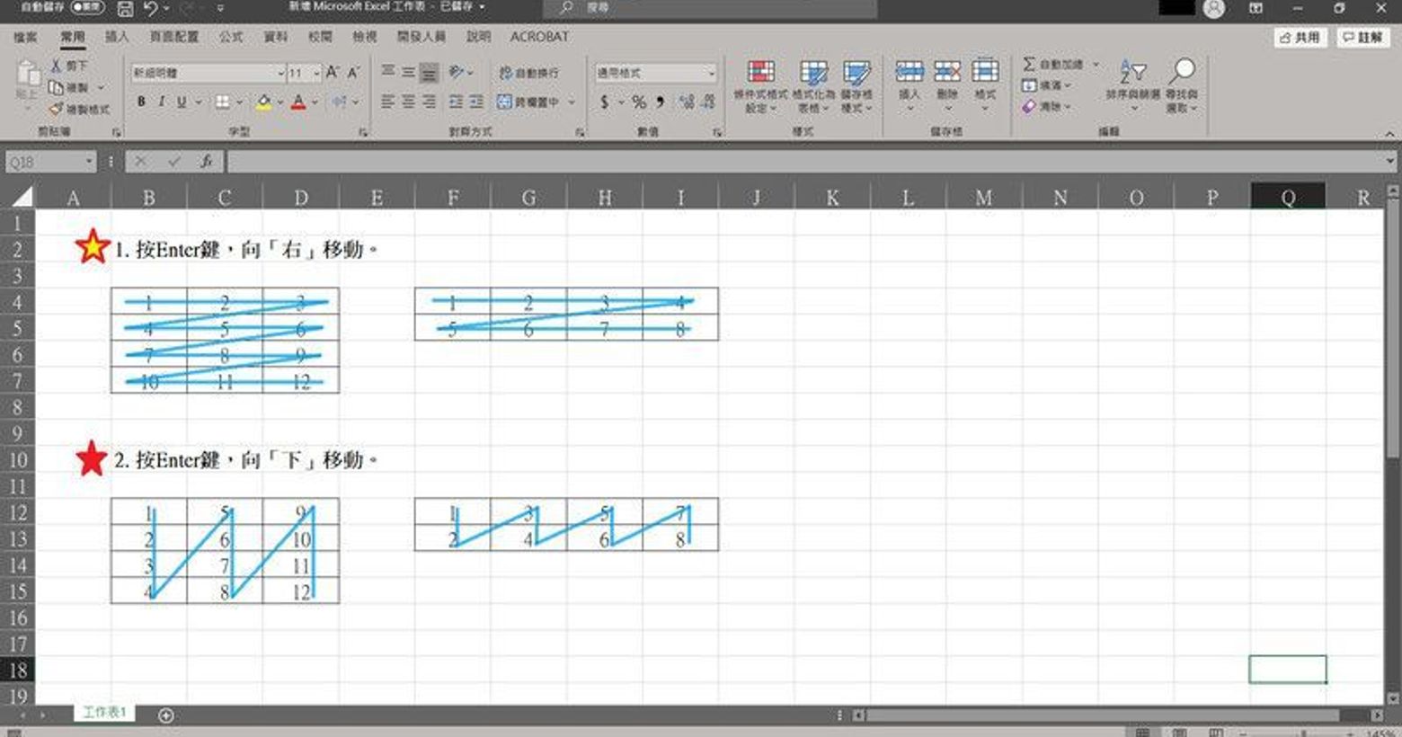Viewport: 1402px width, 737px height.
Task: Expand the number format (通用格式) dropdown
Action: tap(711, 73)
